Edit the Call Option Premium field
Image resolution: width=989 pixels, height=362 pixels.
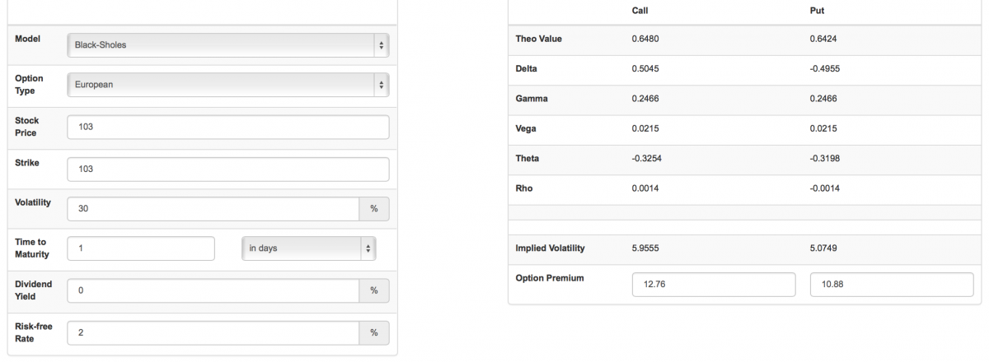pos(713,285)
